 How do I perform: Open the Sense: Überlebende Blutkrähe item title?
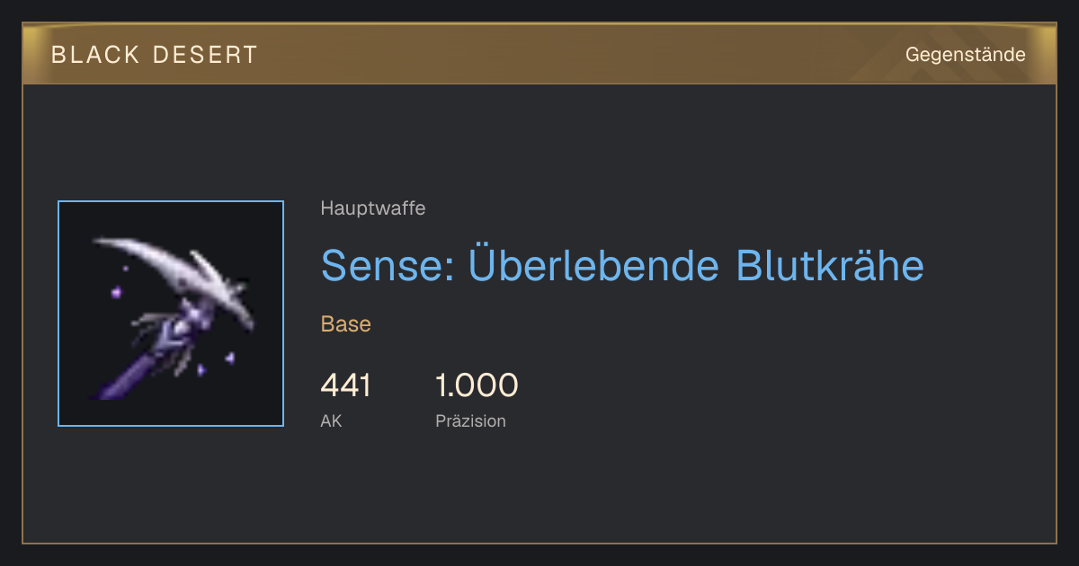point(622,265)
